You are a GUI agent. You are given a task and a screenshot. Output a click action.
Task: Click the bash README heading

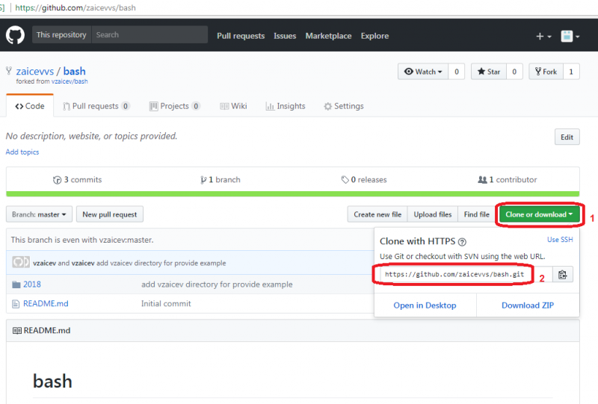click(52, 381)
